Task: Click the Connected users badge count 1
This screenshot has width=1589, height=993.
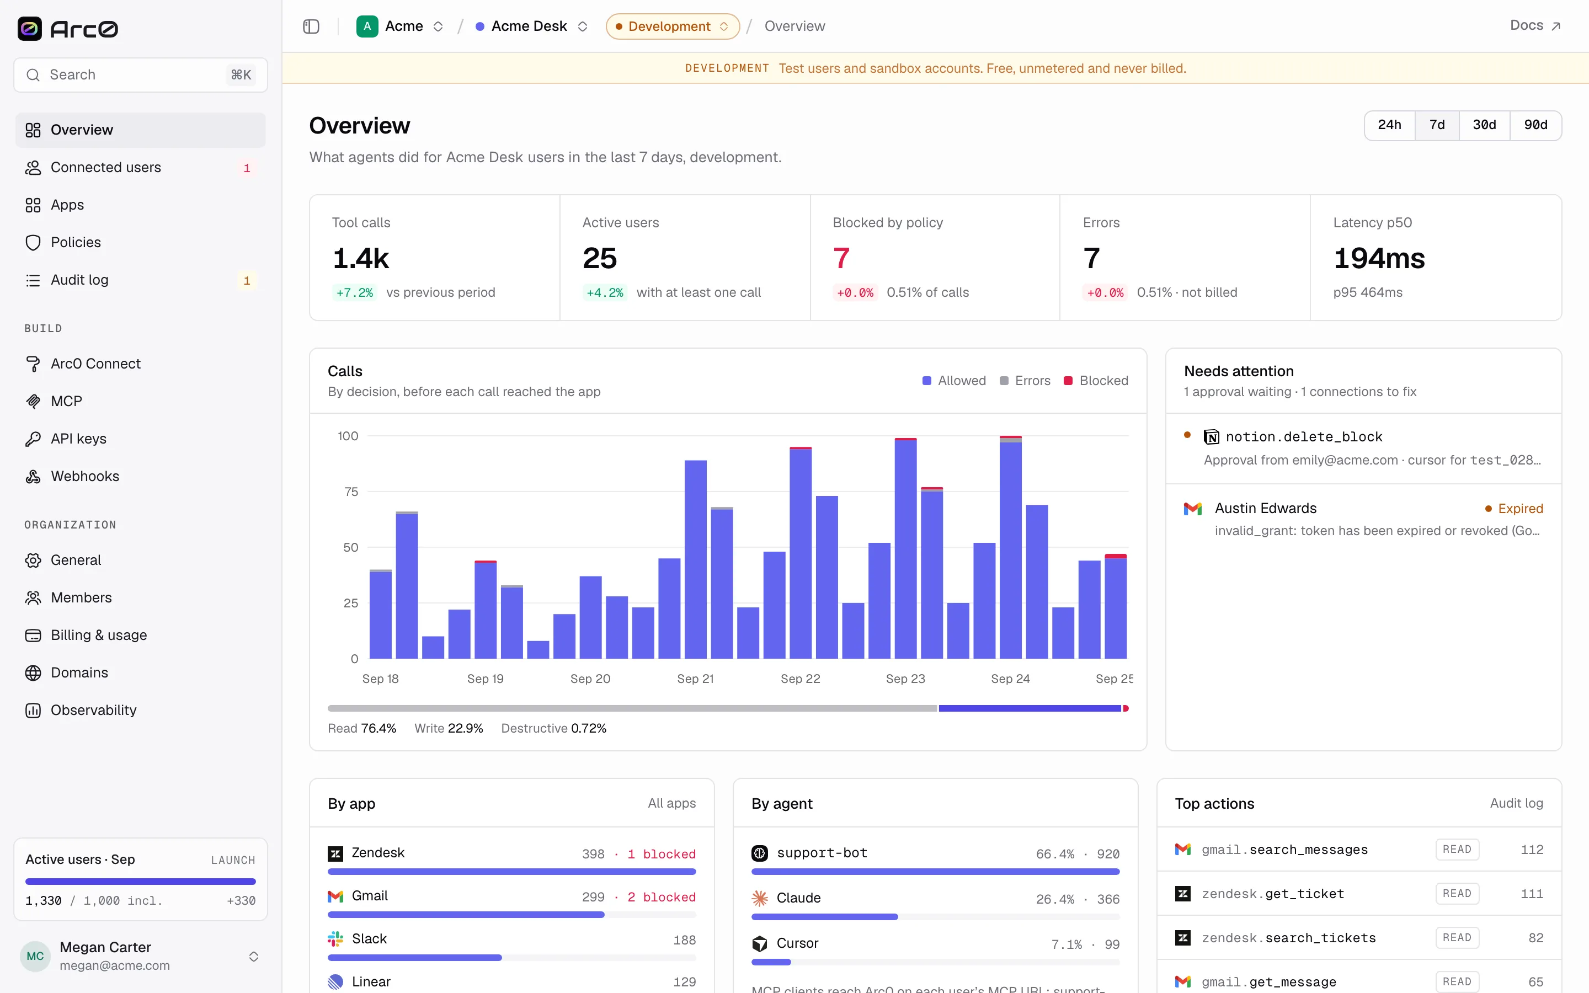Action: point(247,168)
